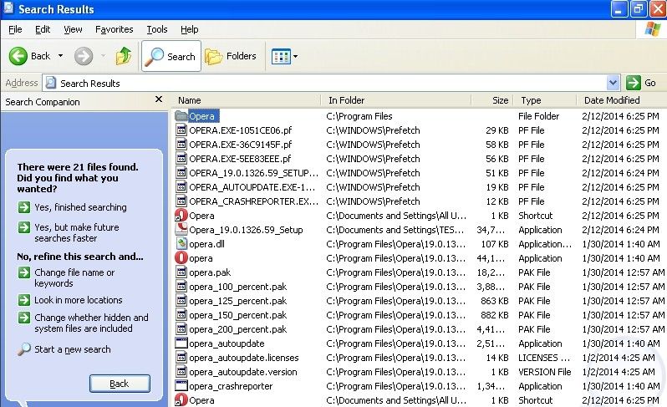The height and width of the screenshot is (407, 667).
Task: Select OPERA.EXE-5EE83EEE.pf file icon
Action: pyautogui.click(x=181, y=159)
